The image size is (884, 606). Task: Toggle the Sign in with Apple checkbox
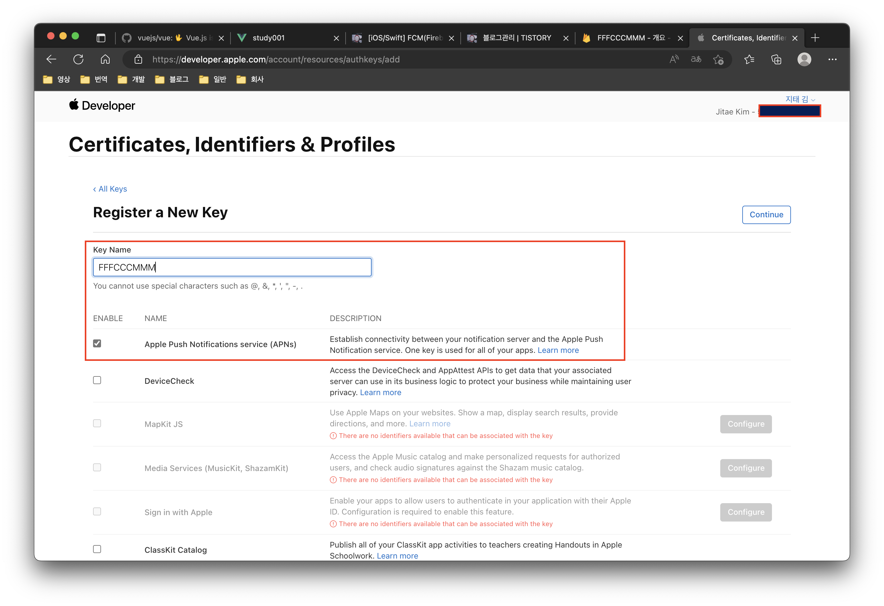pyautogui.click(x=97, y=512)
